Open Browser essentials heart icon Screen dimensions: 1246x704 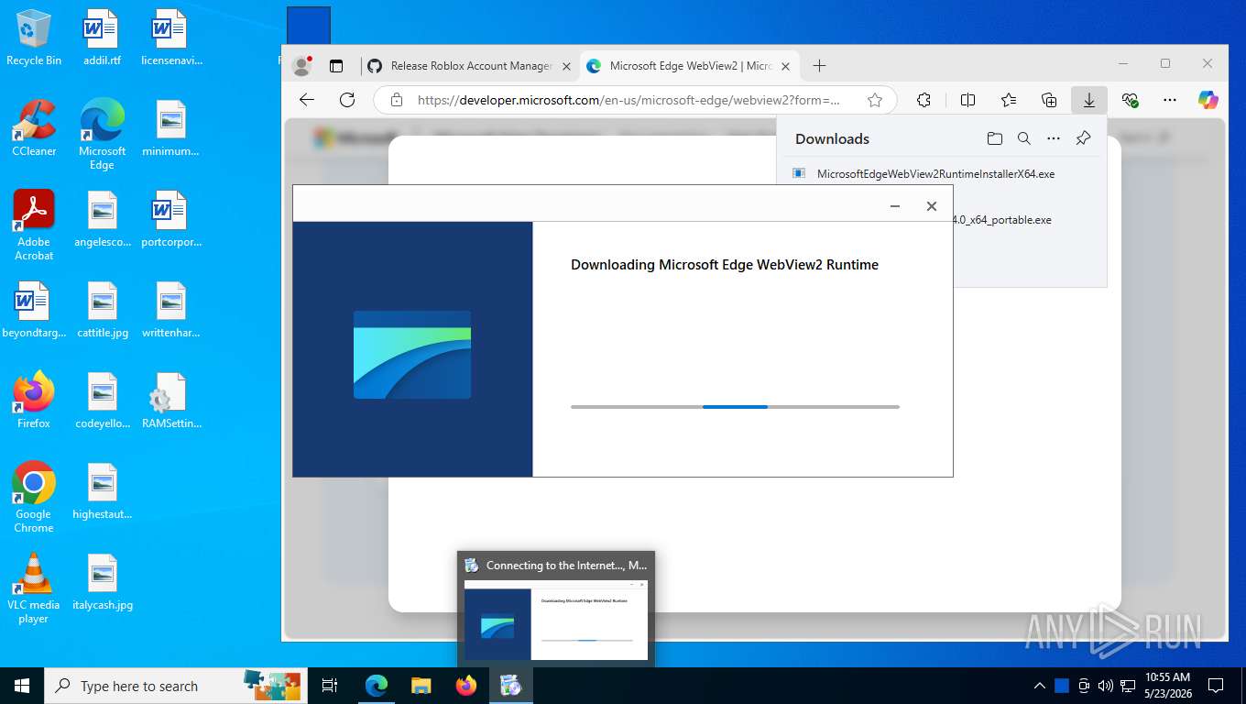click(x=1130, y=100)
